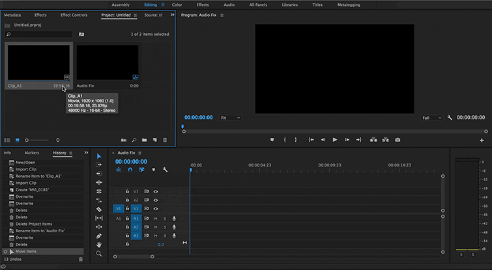Select the Audio Fix sequence thumbnail
This screenshot has height=270, width=492.
(108, 62)
